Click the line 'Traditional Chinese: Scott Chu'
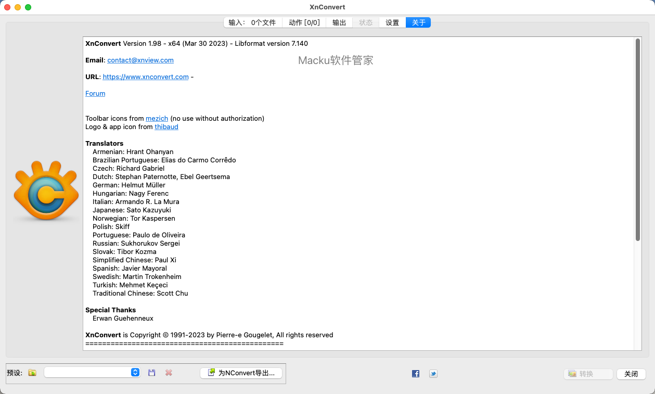The image size is (655, 394). pyautogui.click(x=140, y=293)
